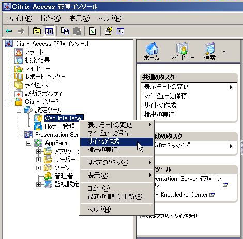The height and width of the screenshot is (239, 243).
Task: Click the help question-mark toolbar icon
Action: (109, 31)
